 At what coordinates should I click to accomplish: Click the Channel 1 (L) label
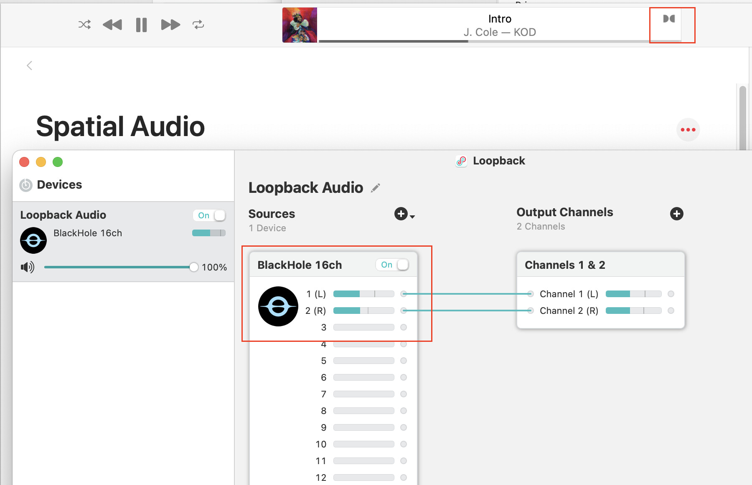point(569,294)
